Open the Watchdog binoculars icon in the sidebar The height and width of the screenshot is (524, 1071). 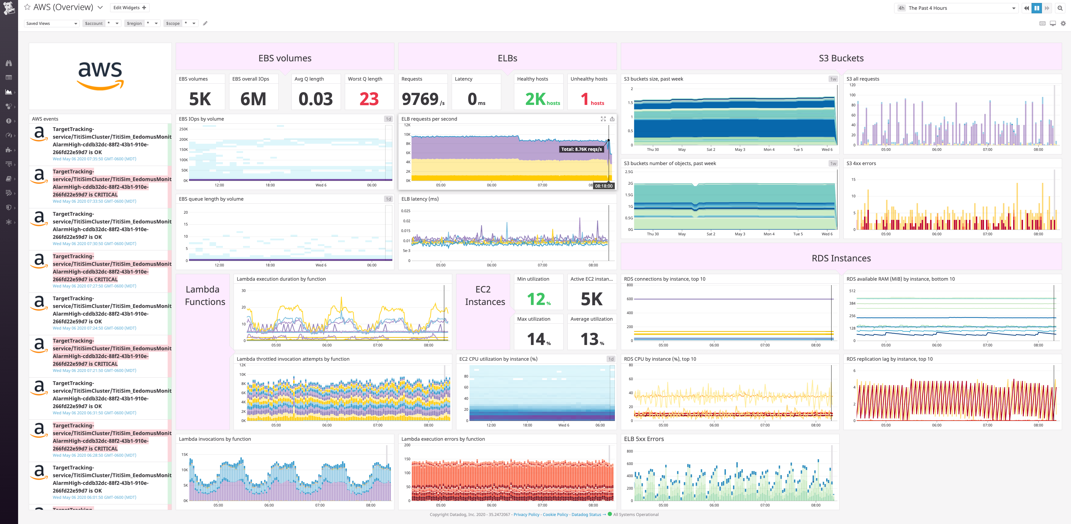(x=9, y=63)
